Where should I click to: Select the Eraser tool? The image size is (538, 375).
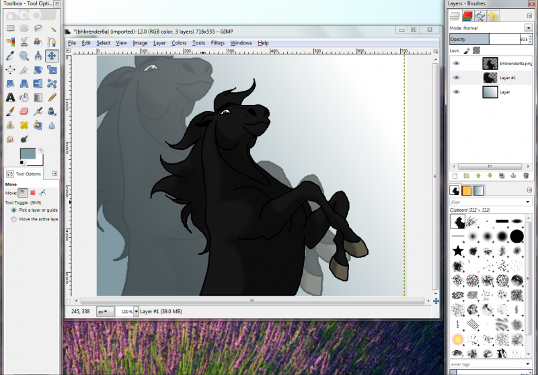(24, 112)
